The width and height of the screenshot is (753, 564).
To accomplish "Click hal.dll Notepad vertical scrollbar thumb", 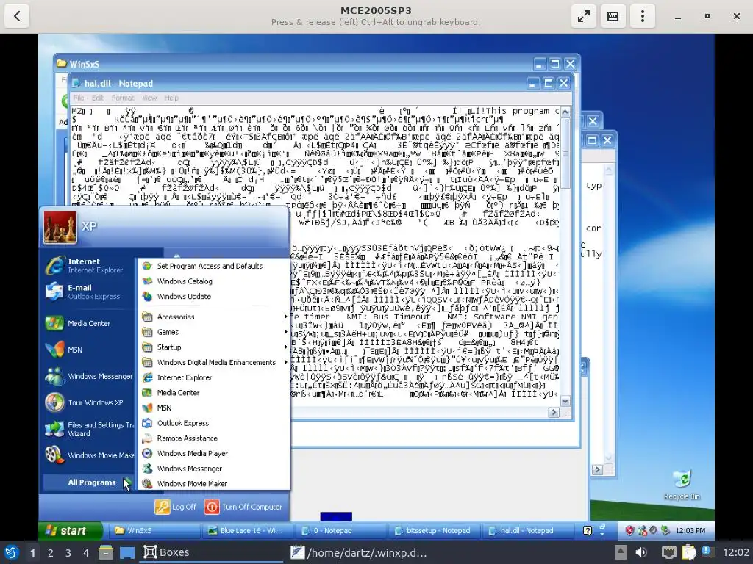I will (x=565, y=153).
